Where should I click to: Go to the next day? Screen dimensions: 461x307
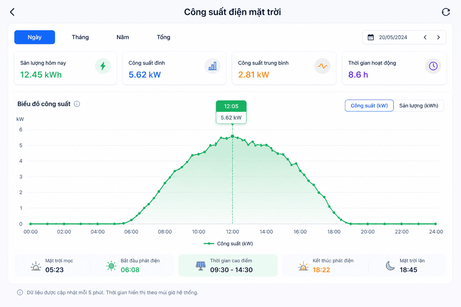tap(438, 37)
